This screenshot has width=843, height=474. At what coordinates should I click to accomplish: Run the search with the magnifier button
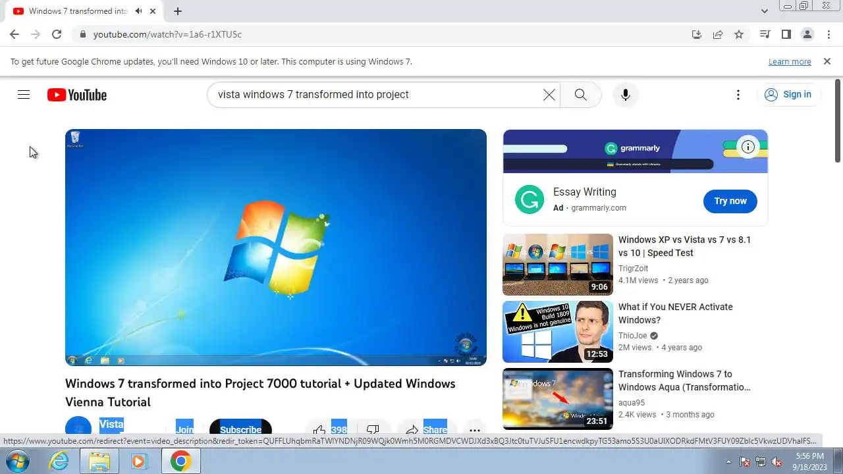pyautogui.click(x=580, y=95)
